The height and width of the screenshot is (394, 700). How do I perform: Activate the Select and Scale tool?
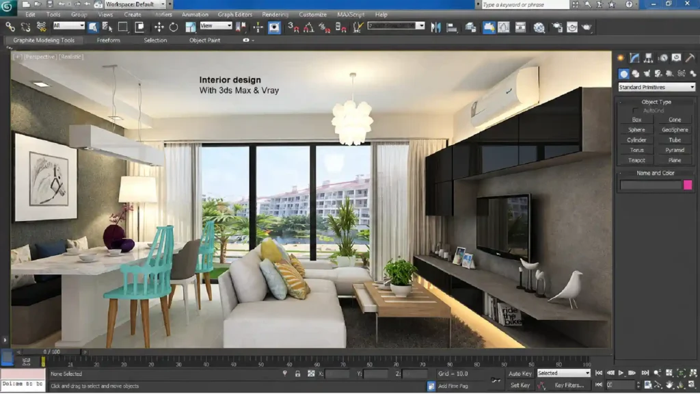click(x=191, y=27)
